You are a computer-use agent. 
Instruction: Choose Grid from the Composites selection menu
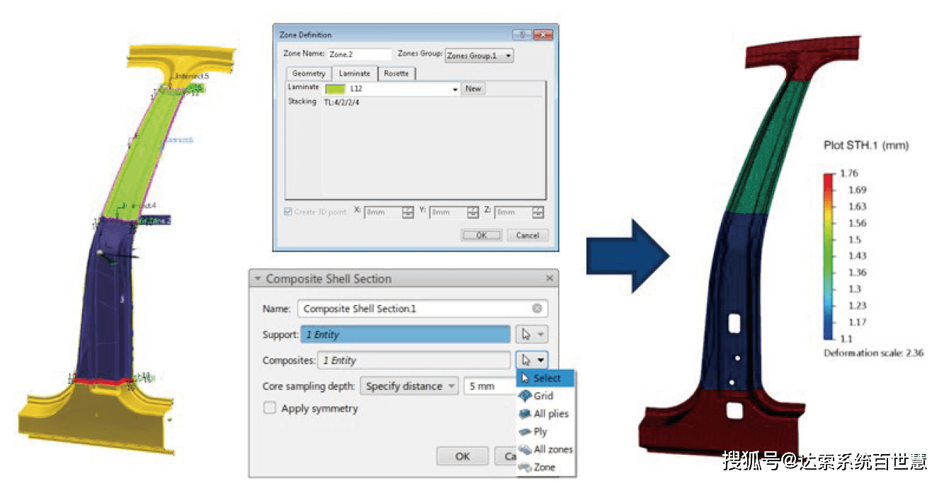pos(543,396)
